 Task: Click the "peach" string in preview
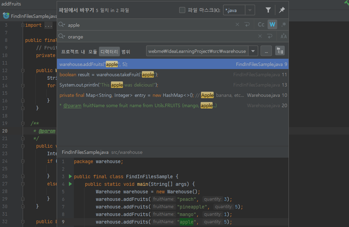[187, 199]
